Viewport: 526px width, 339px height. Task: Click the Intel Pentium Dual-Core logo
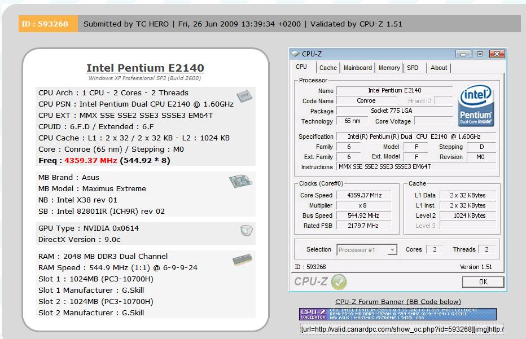click(x=476, y=105)
